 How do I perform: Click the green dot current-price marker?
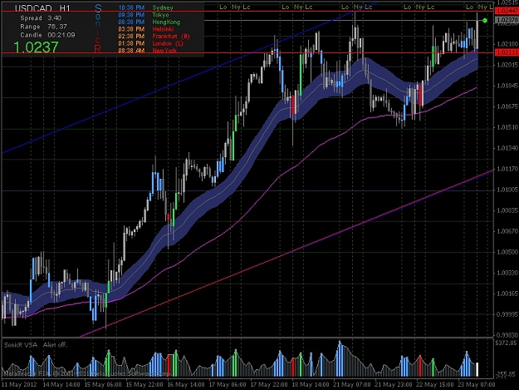(485, 21)
